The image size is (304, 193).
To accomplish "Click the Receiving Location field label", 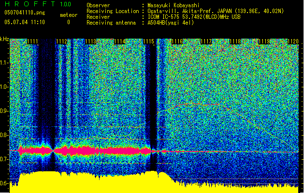I will click(113, 11).
